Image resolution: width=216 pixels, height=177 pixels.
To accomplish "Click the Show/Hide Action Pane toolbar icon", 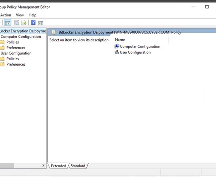I will coord(41,23).
